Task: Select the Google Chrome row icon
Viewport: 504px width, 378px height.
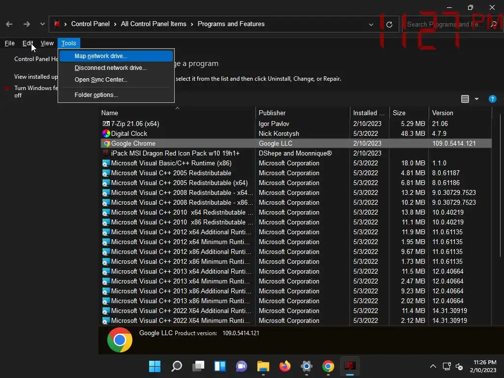Action: (x=107, y=144)
